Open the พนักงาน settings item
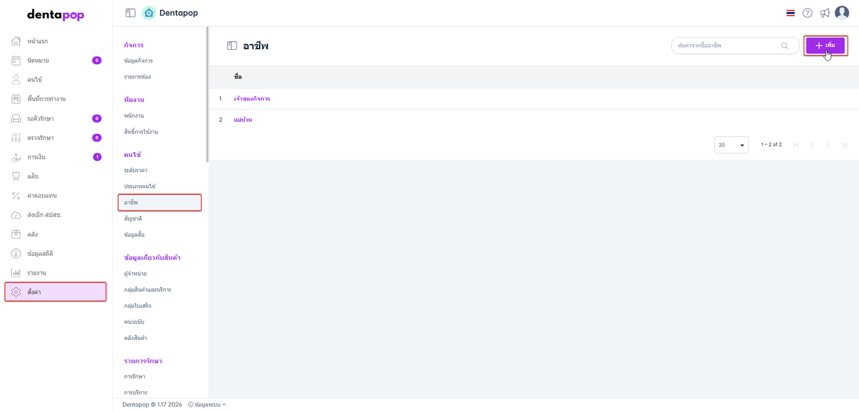 [134, 115]
